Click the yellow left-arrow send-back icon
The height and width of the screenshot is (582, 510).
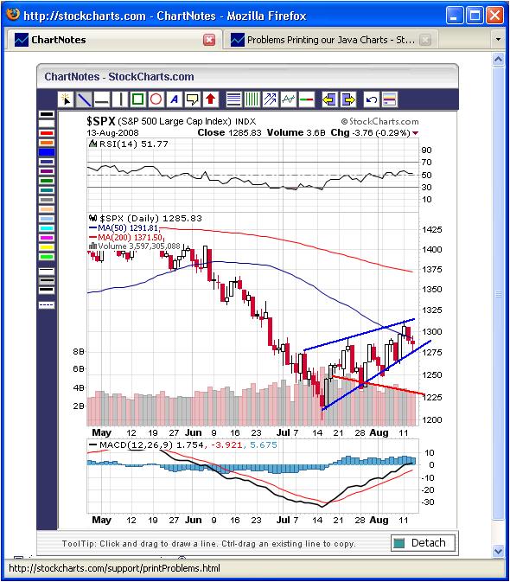[329, 99]
